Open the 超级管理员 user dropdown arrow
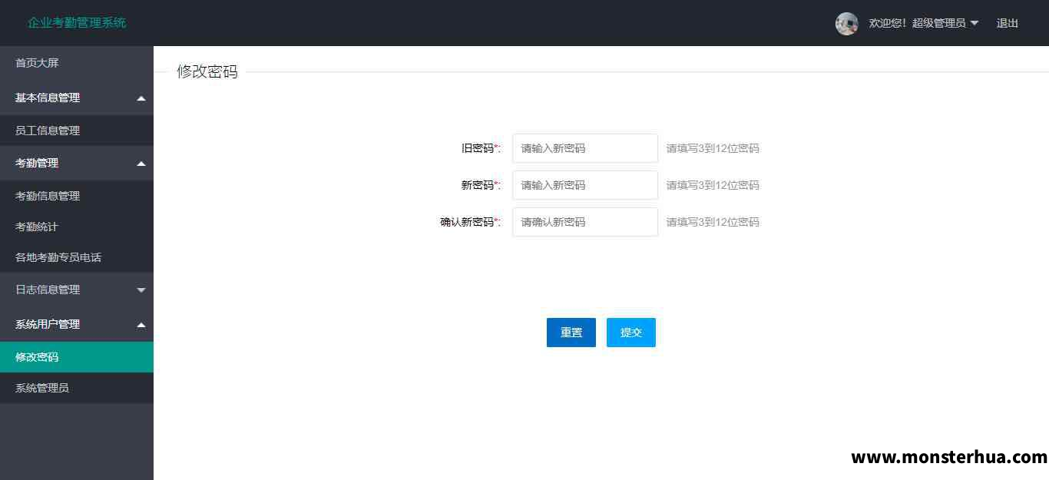Viewport: 1049px width, 480px height. (x=975, y=23)
